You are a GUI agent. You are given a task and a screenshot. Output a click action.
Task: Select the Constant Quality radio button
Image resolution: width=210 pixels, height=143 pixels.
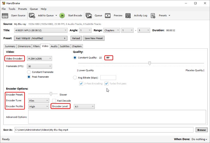(x=75, y=58)
